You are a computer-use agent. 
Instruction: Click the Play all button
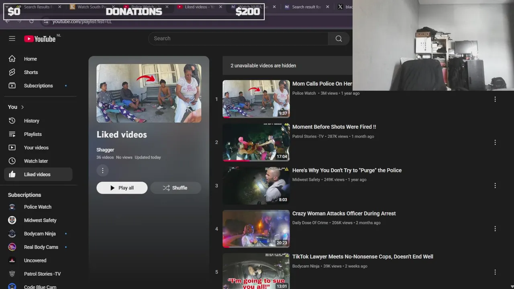[122, 188]
